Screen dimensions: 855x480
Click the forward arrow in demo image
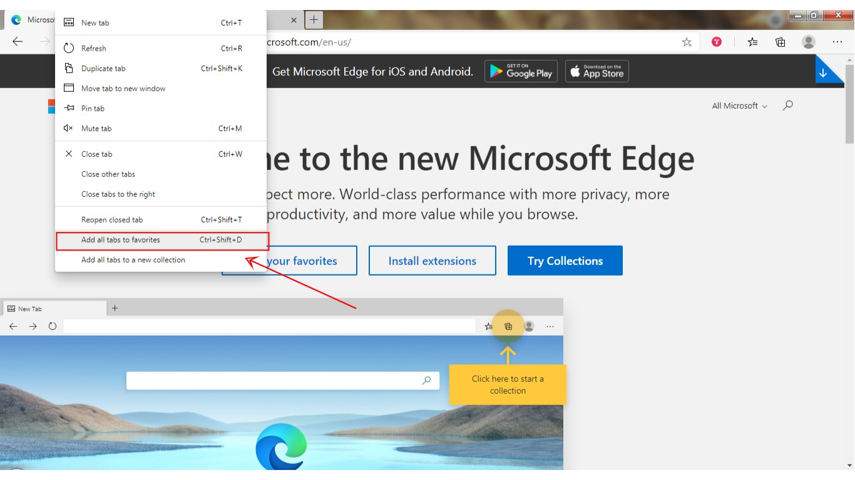[x=33, y=326]
